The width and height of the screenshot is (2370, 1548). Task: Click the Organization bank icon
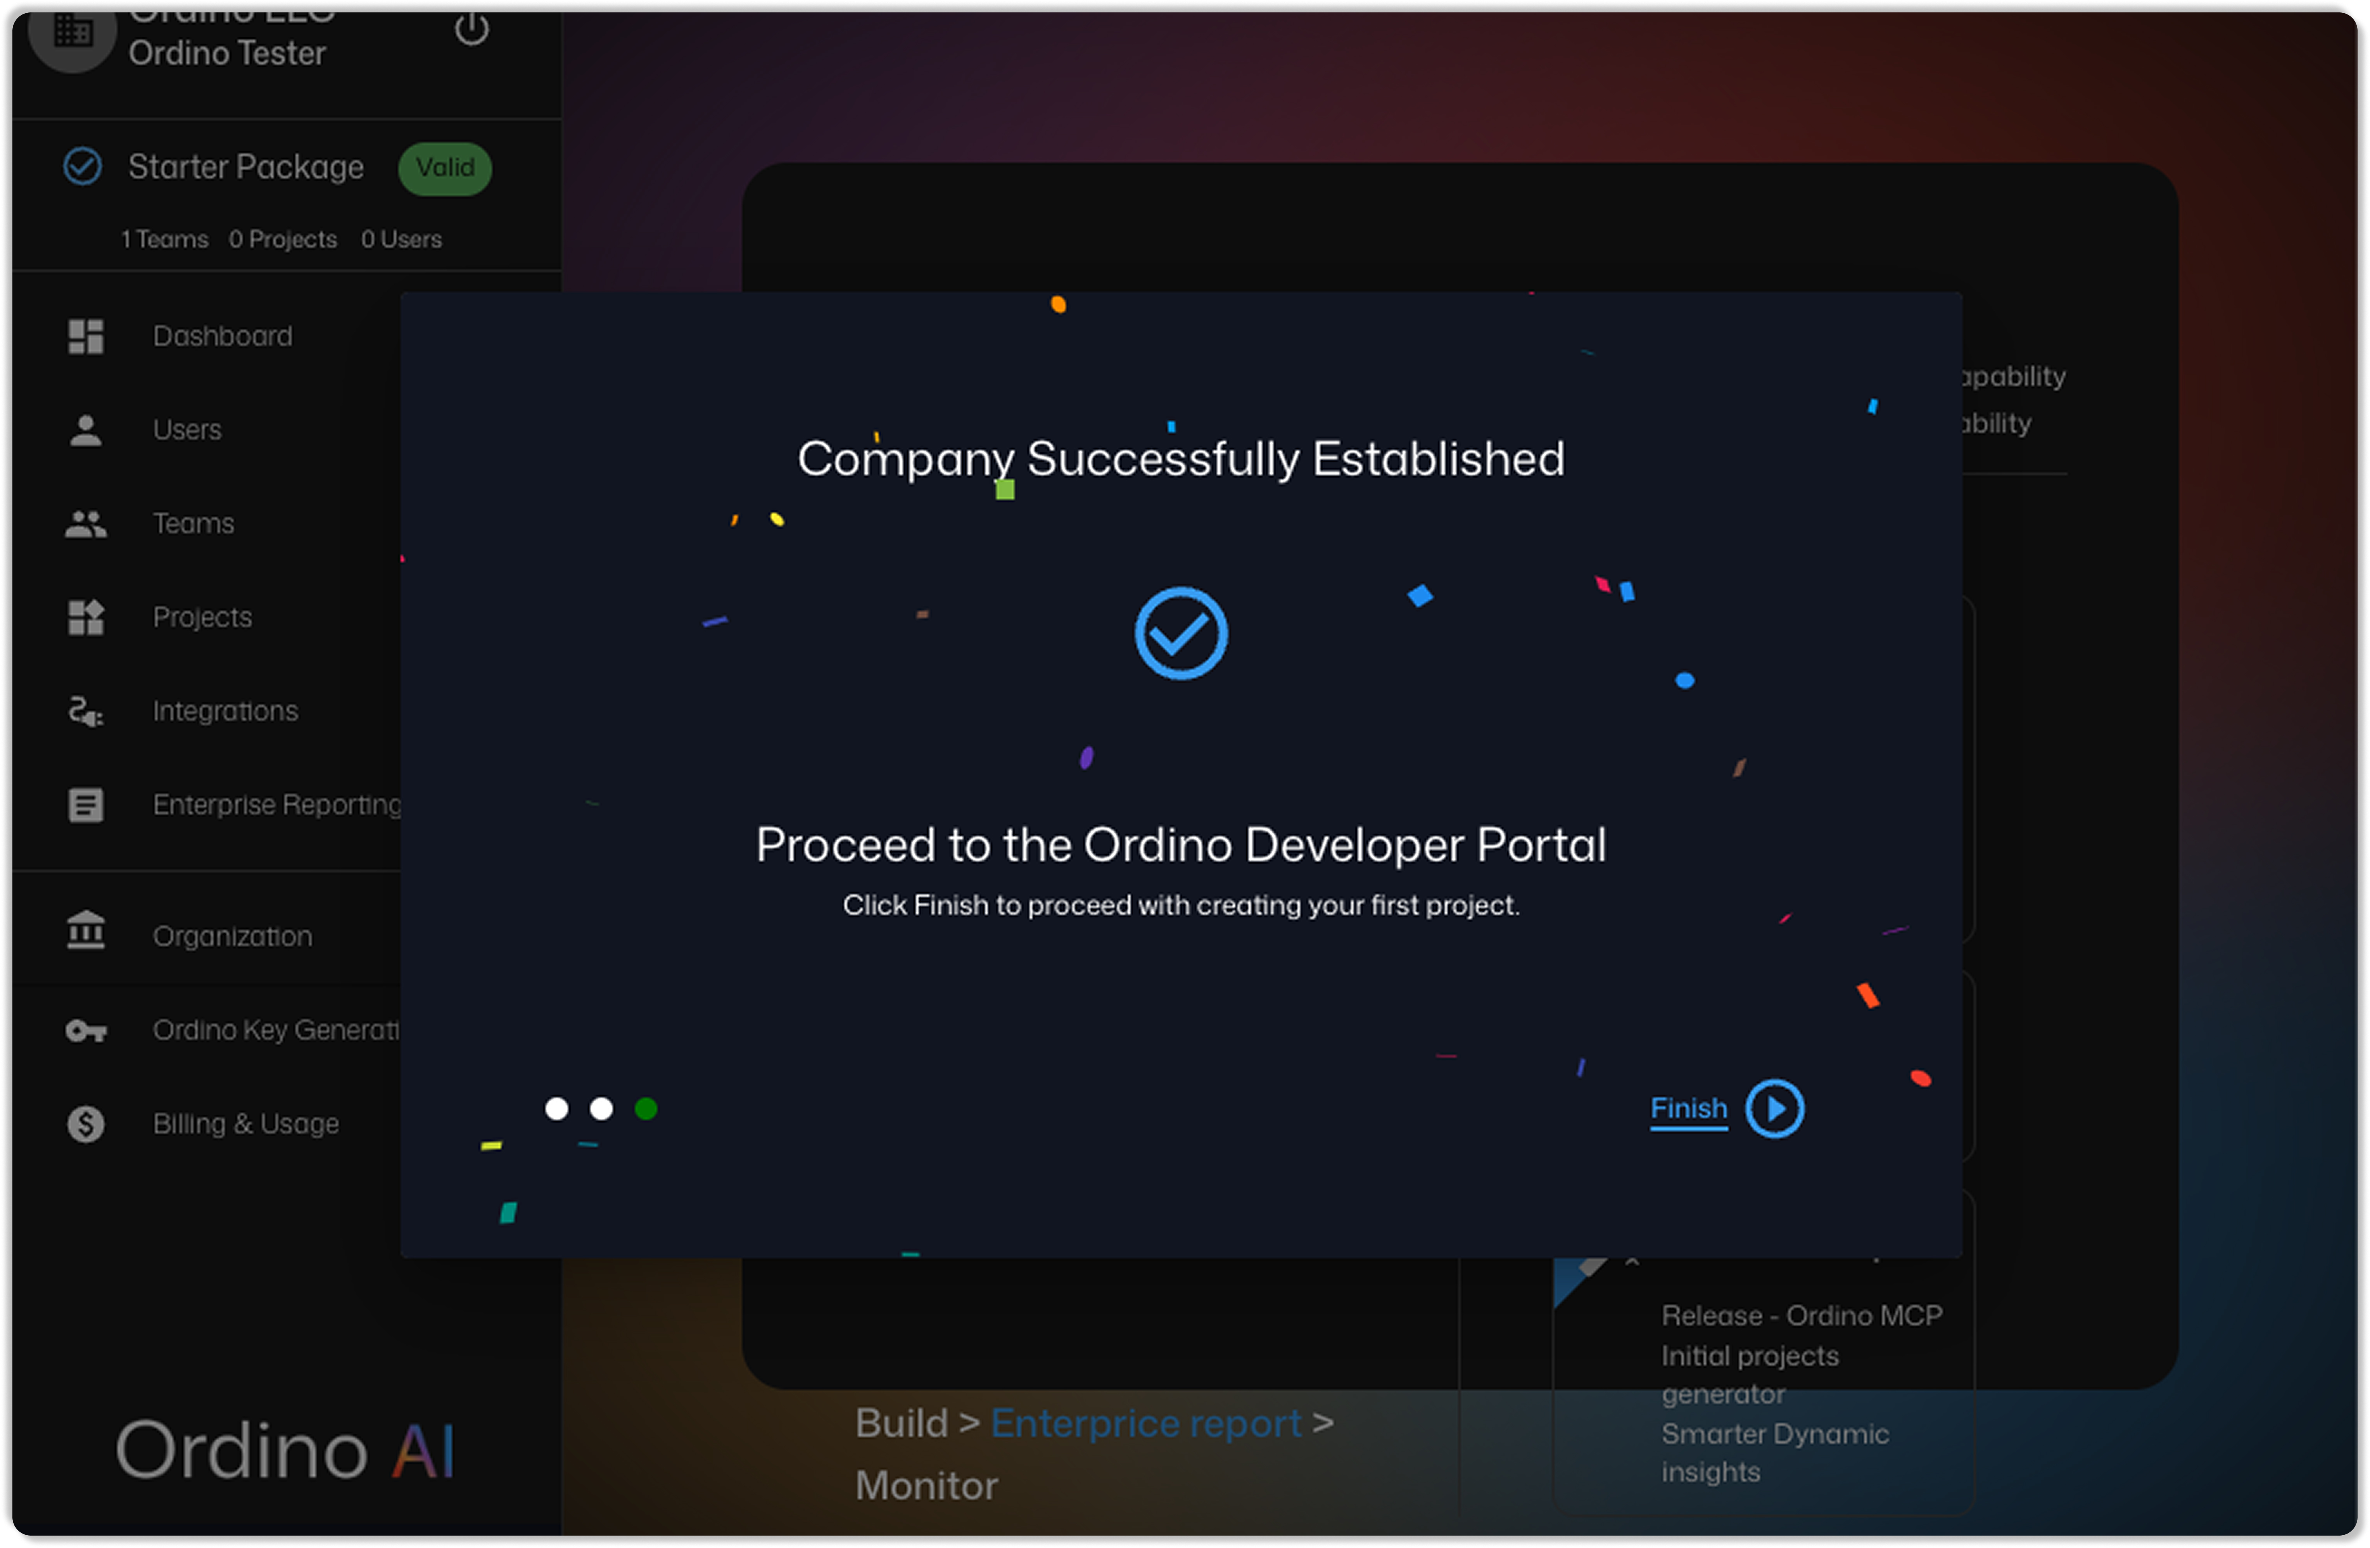86,930
